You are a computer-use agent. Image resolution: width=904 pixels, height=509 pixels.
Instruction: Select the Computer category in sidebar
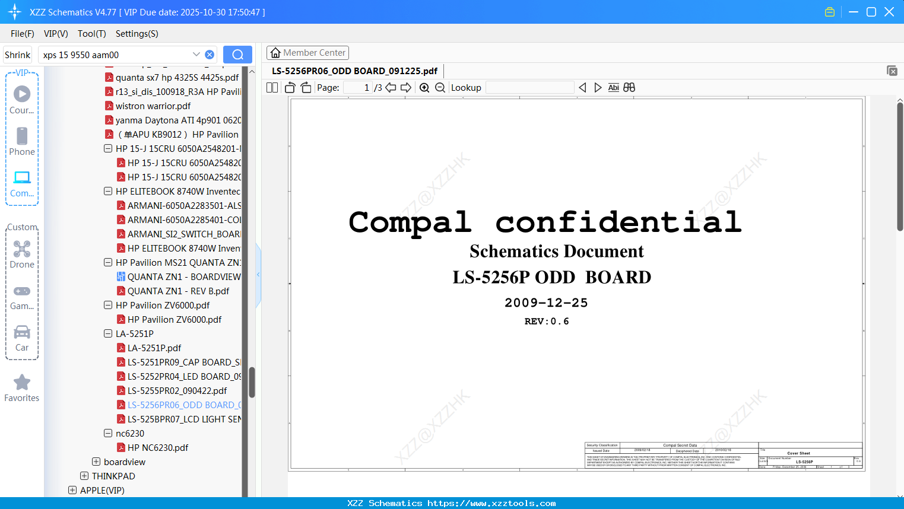(x=22, y=183)
